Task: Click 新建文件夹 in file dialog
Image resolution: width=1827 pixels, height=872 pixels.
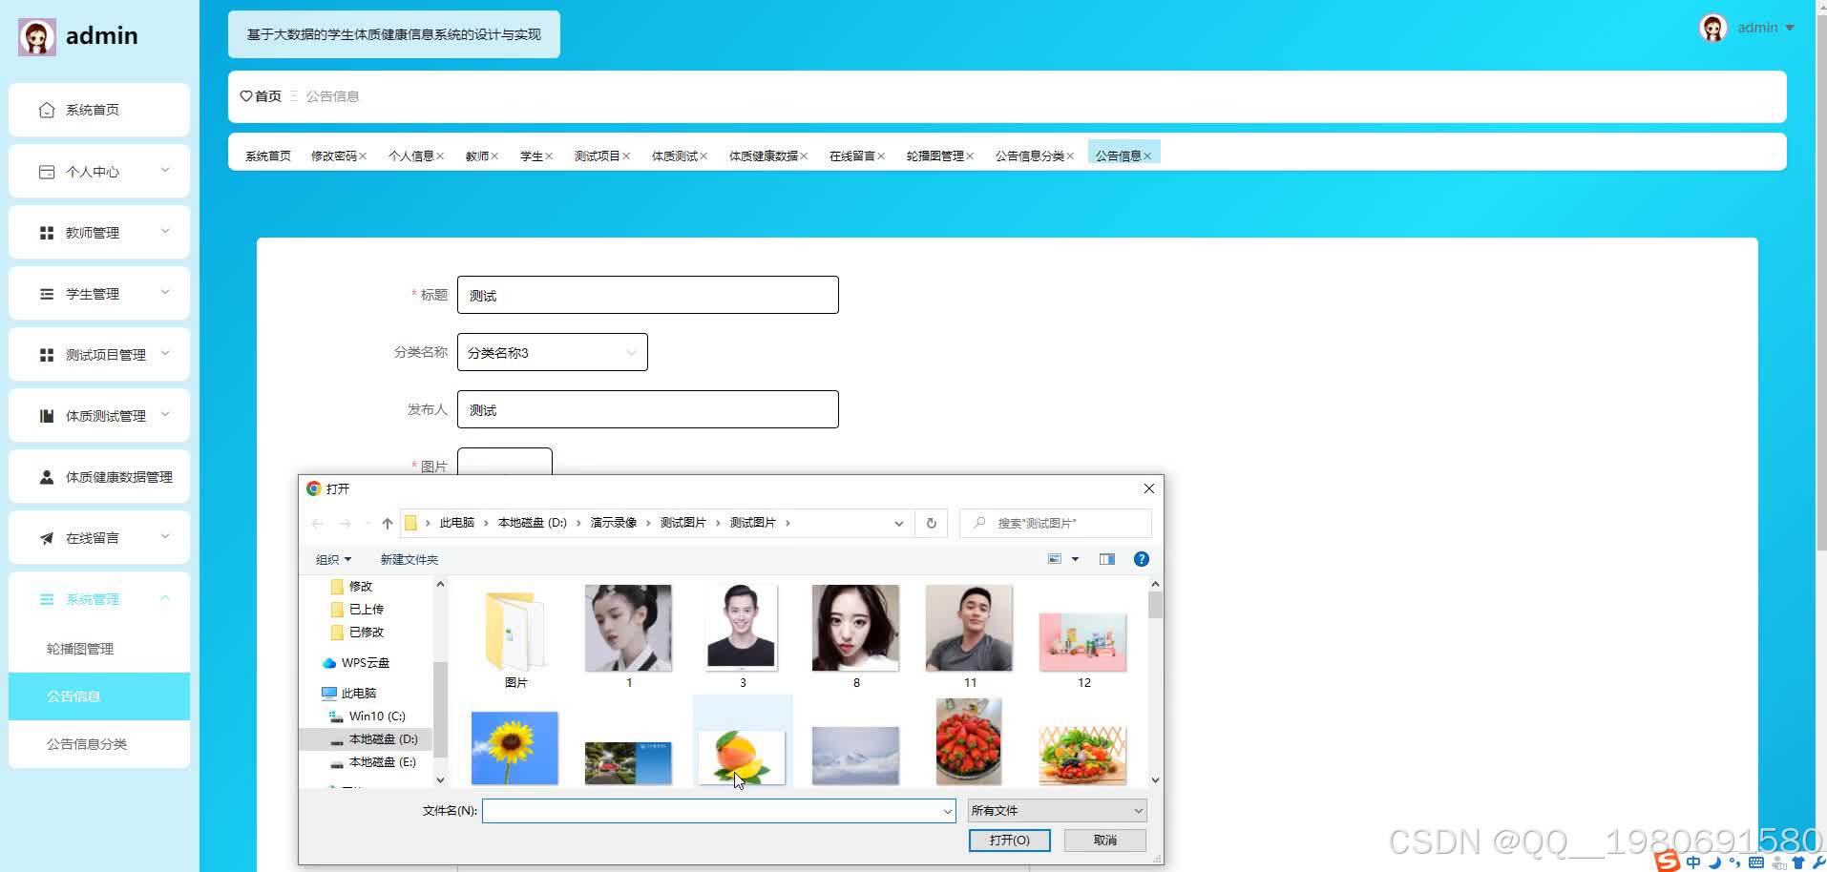Action: click(x=409, y=559)
